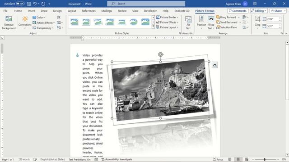The height and width of the screenshot is (162, 289).
Task: Click the Alt Text icon
Action: click(x=188, y=19)
